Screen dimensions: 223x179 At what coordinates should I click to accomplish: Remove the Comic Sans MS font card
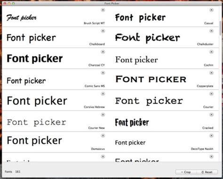pyautogui.click(x=103, y=73)
